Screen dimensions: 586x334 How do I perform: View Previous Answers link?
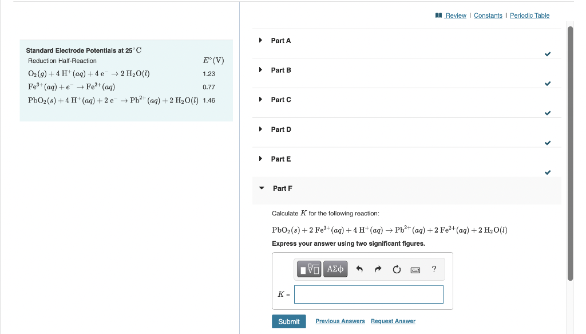point(340,321)
